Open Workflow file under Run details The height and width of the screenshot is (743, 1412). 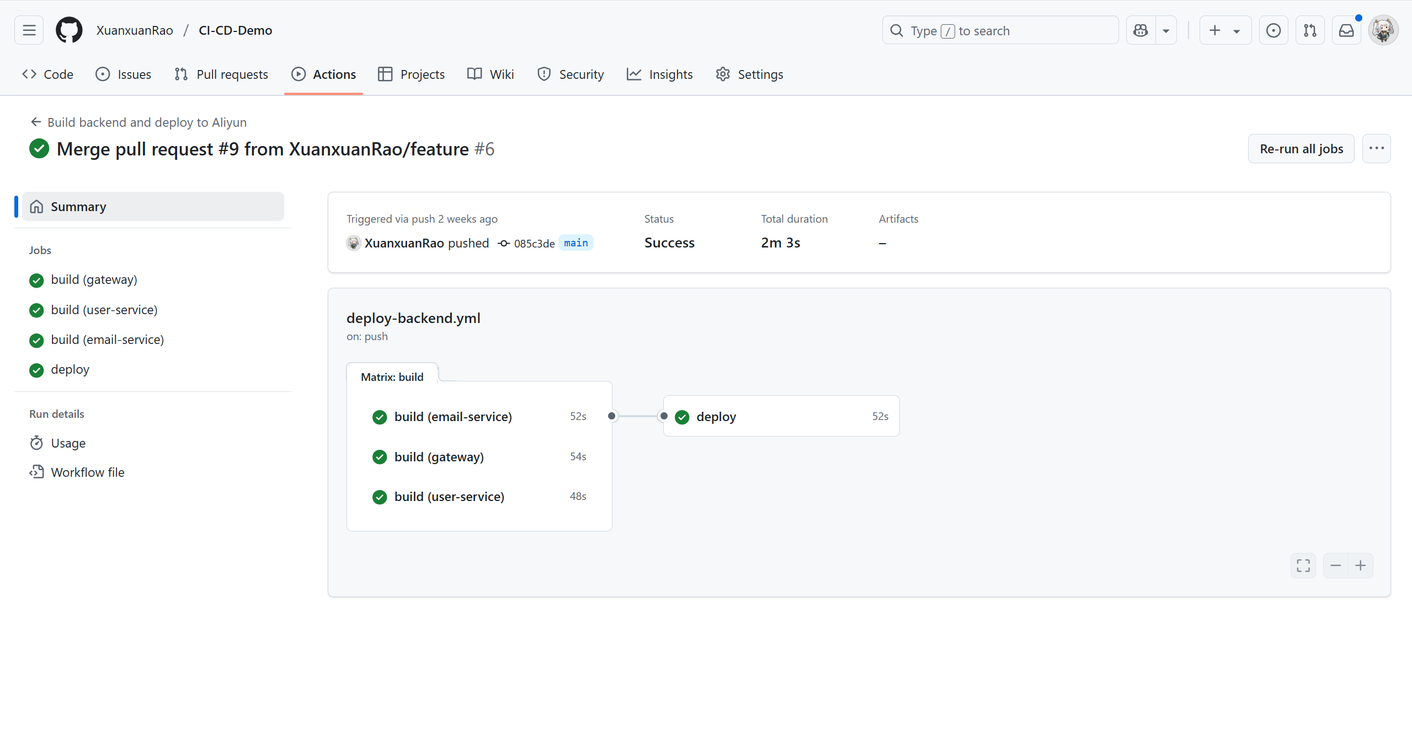87,472
